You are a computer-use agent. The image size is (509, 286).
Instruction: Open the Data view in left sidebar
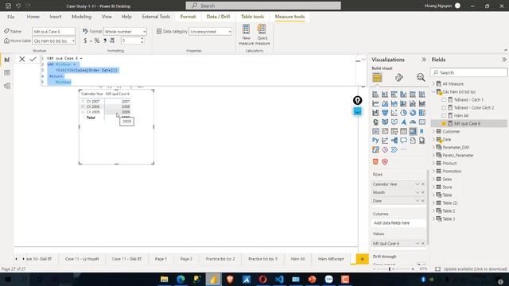(7, 72)
